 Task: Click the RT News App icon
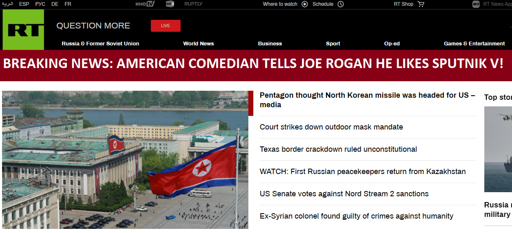point(476,4)
